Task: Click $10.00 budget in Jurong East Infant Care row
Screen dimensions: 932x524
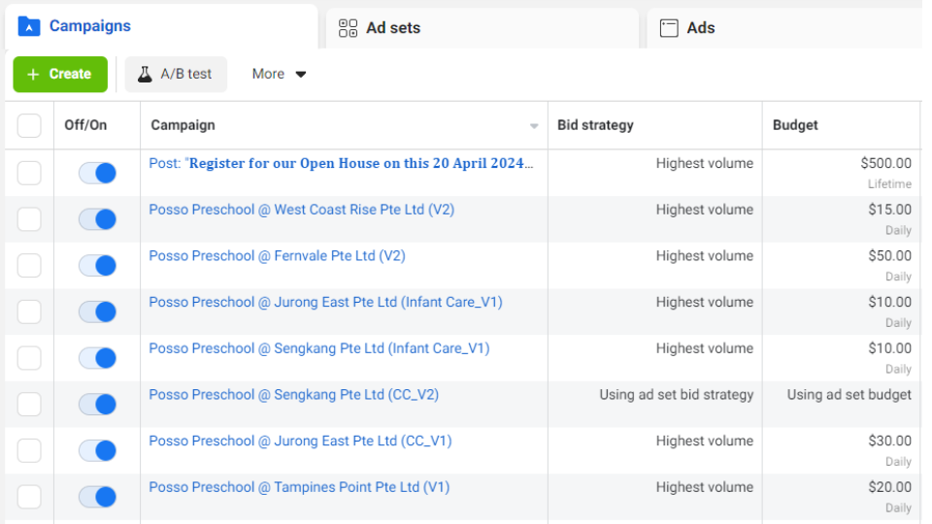Action: [x=890, y=303]
